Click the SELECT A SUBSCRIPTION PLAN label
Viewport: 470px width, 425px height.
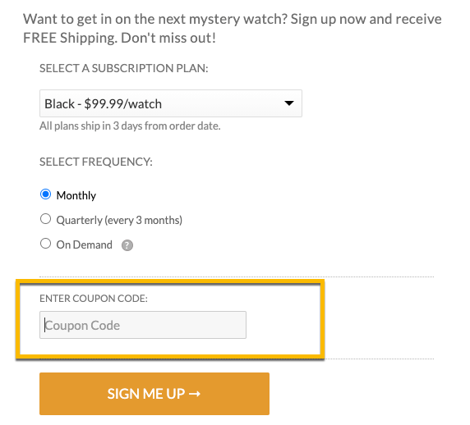(x=124, y=68)
